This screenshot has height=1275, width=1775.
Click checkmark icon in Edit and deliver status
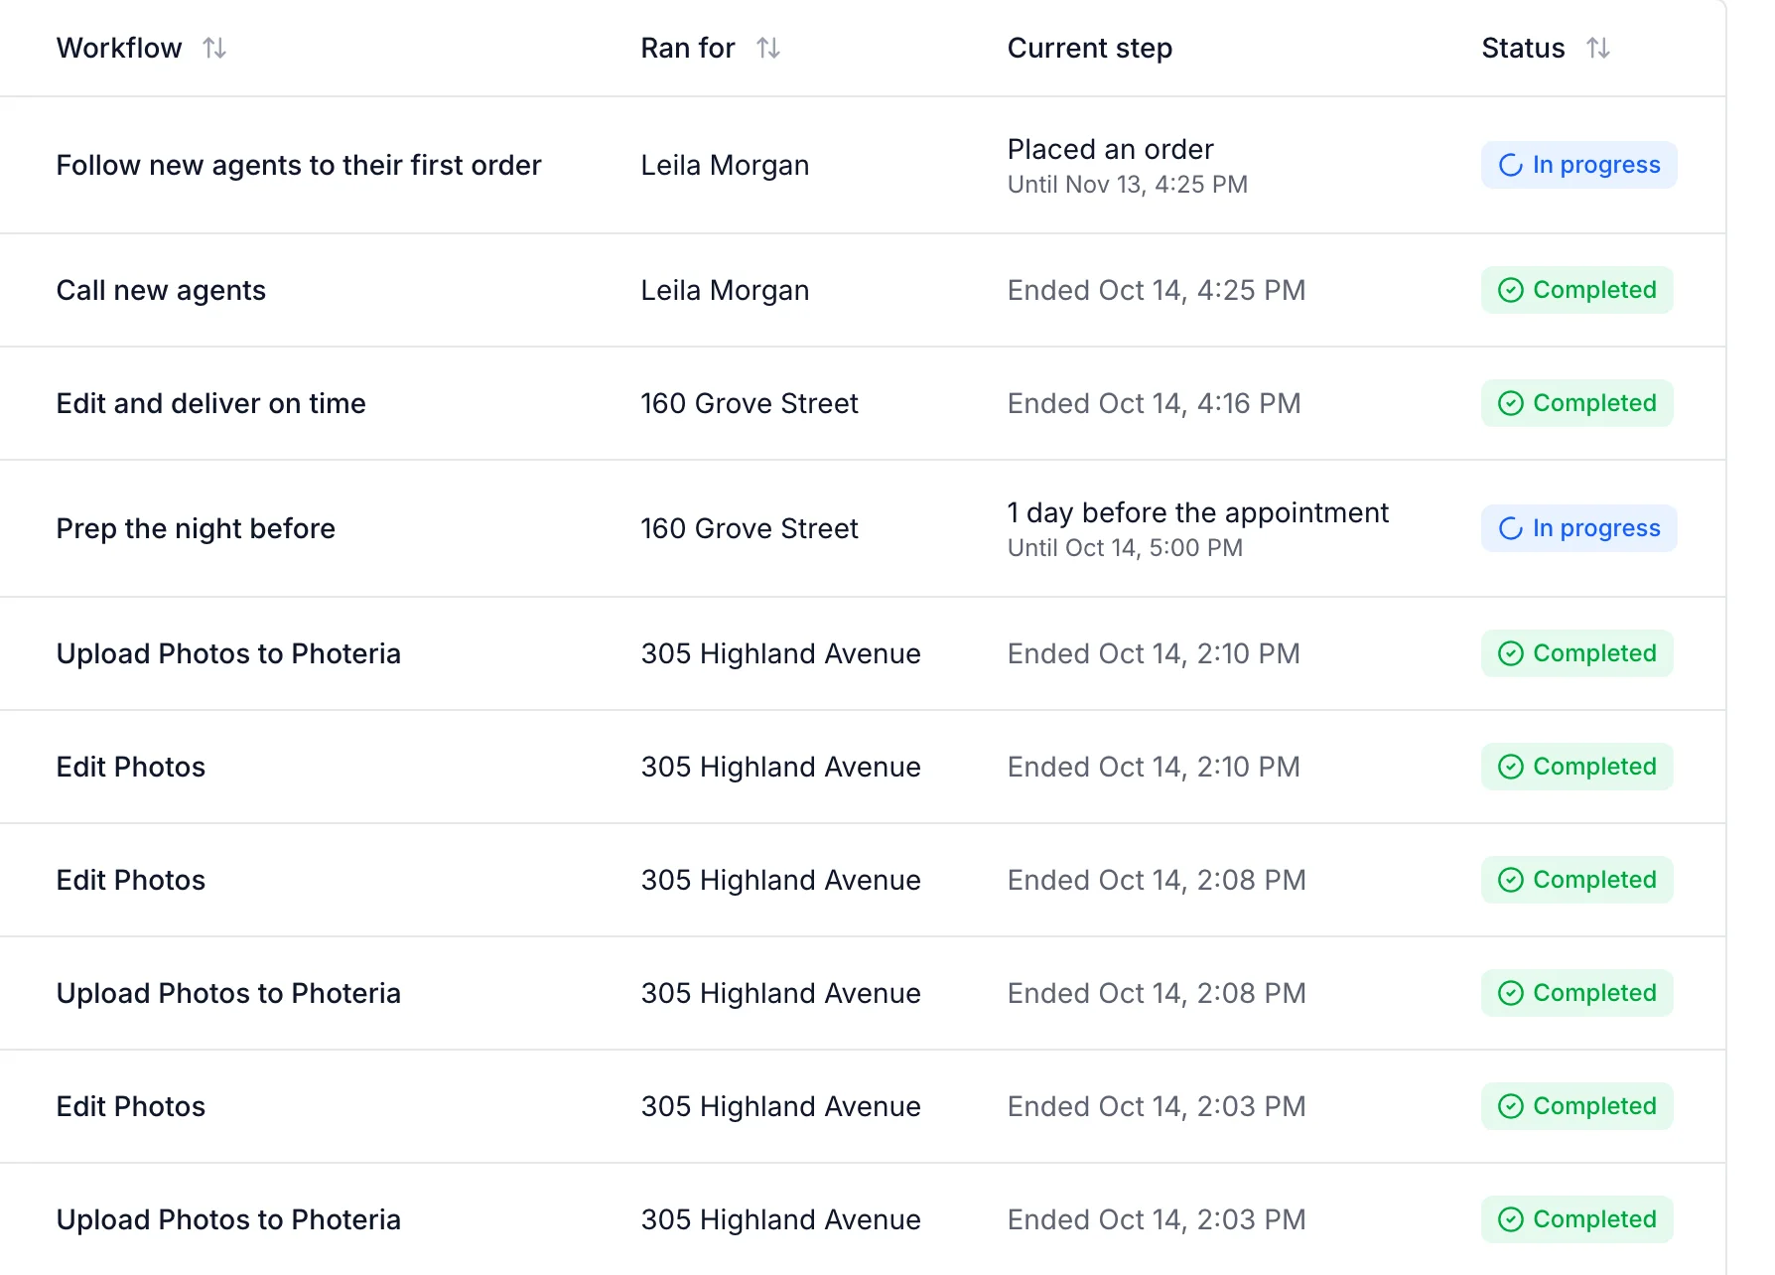(1511, 403)
